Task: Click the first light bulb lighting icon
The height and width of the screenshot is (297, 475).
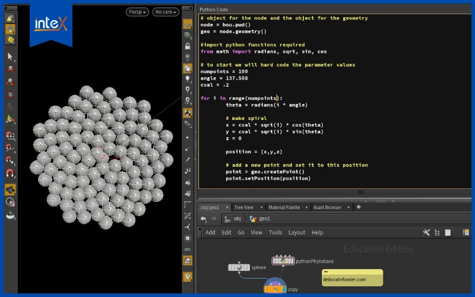Action: pos(188,79)
